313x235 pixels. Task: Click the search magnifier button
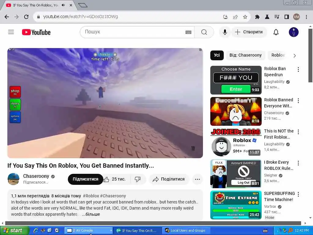click(204, 32)
